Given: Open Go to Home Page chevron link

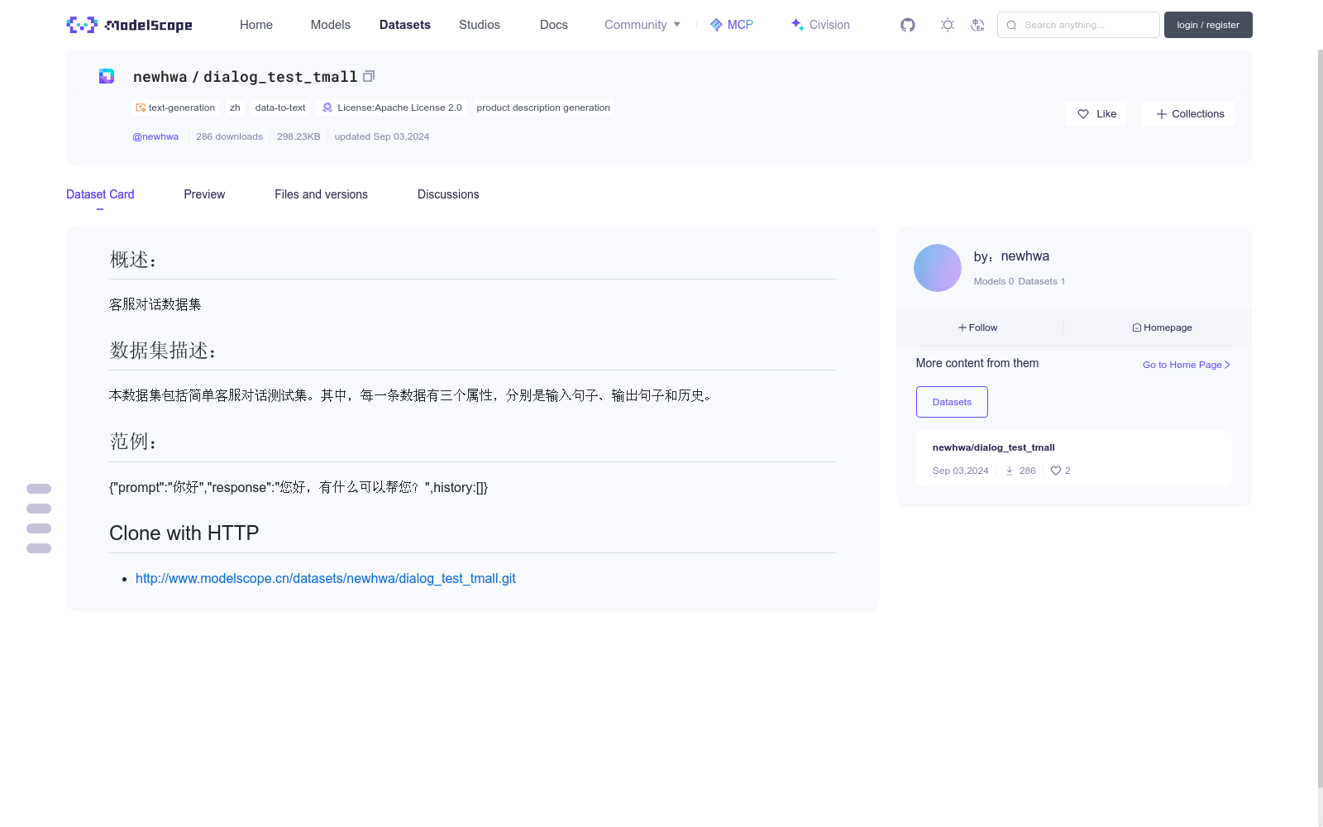Looking at the screenshot, I should pyautogui.click(x=1187, y=365).
